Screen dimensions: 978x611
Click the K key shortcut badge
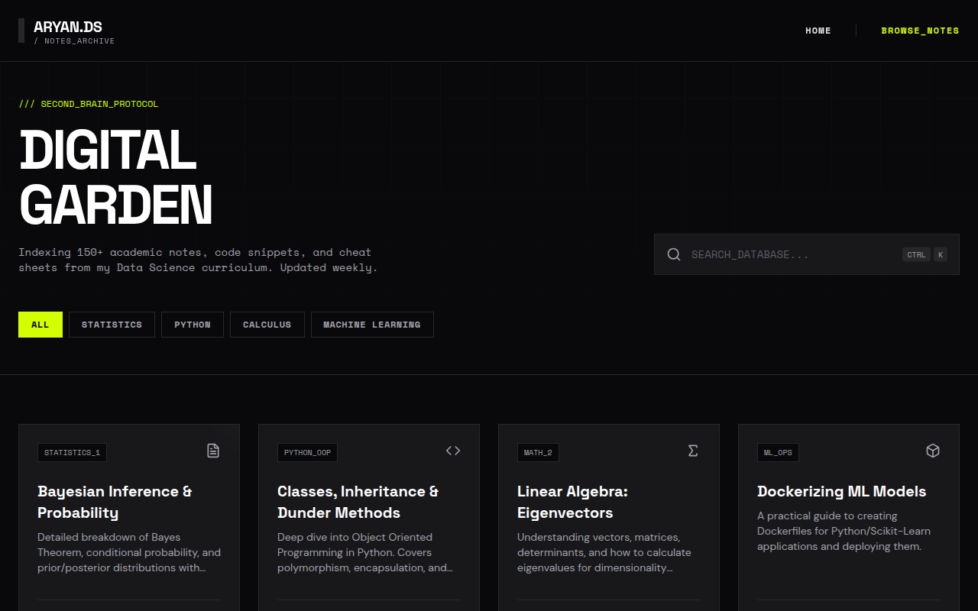(x=940, y=254)
